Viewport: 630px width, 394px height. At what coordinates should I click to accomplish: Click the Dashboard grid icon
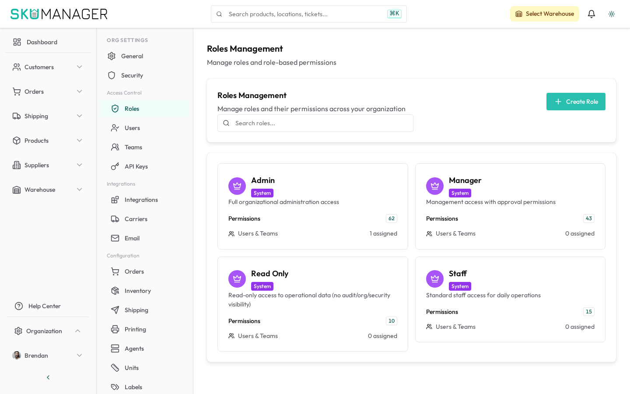pyautogui.click(x=17, y=42)
